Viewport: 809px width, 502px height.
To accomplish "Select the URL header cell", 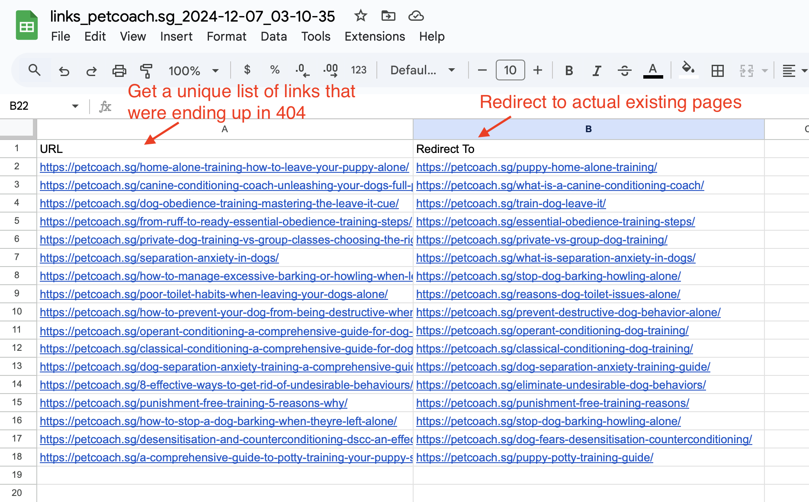I will pos(225,149).
